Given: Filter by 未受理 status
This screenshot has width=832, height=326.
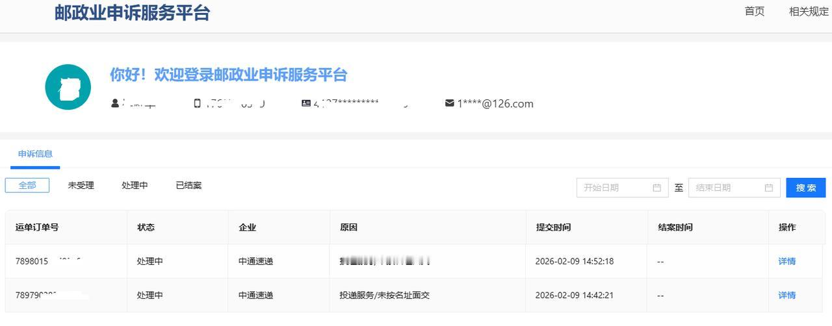Looking at the screenshot, I should coord(81,185).
